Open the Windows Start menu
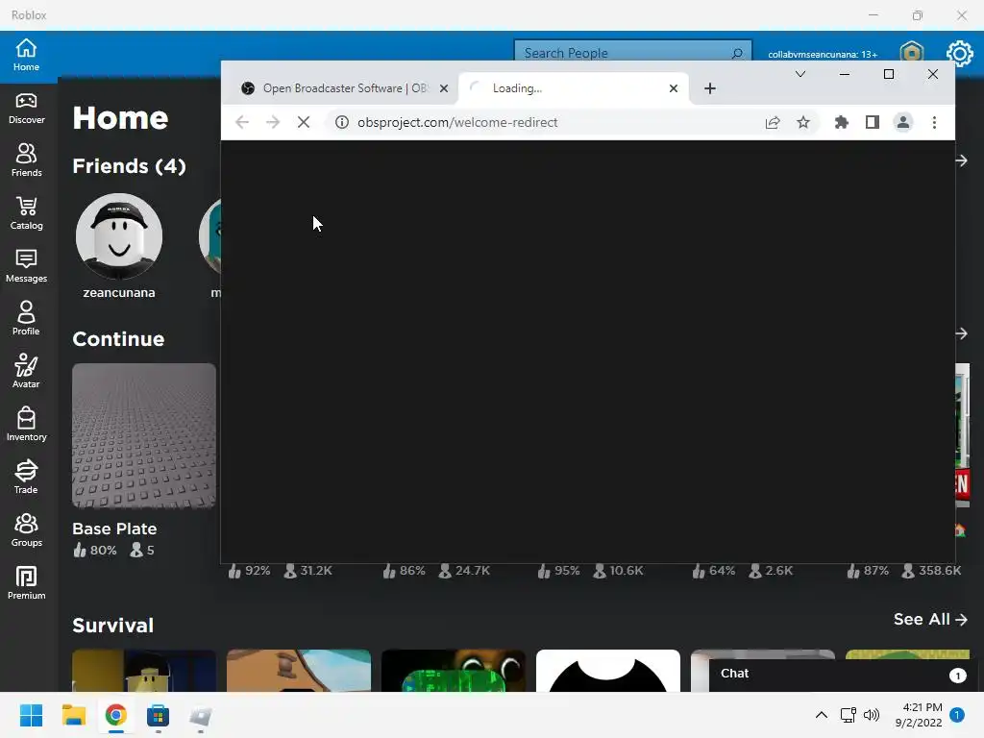 [31, 715]
